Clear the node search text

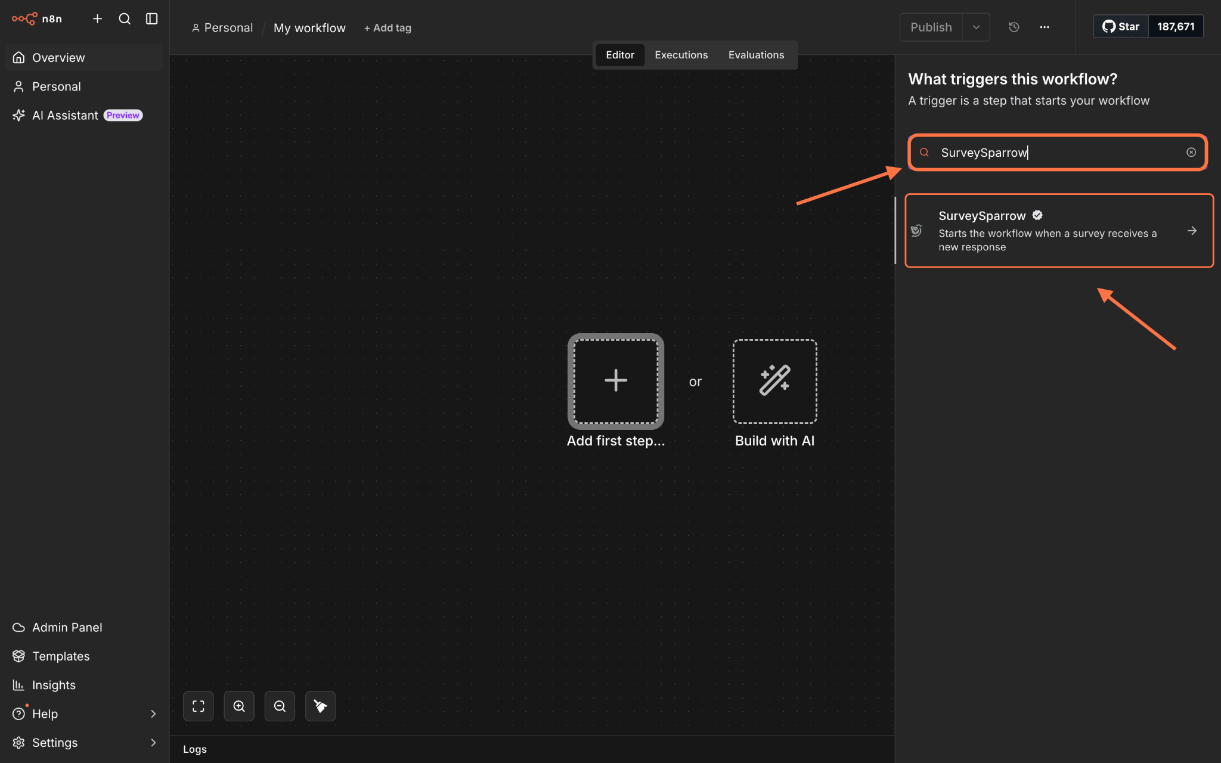pyautogui.click(x=1191, y=153)
